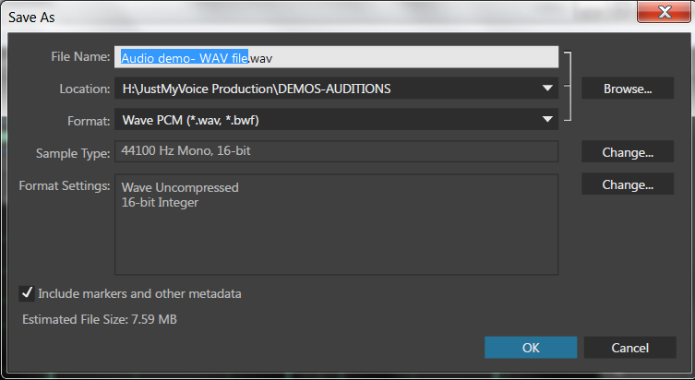This screenshot has width=695, height=380.
Task: Click the Estimated File Size text
Action: [x=100, y=319]
